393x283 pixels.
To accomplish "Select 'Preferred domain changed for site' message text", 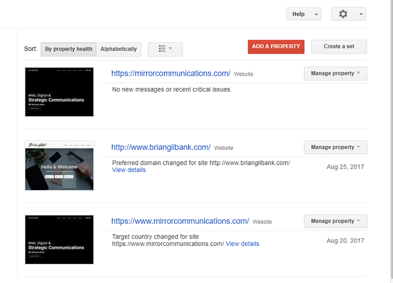I will [x=201, y=163].
